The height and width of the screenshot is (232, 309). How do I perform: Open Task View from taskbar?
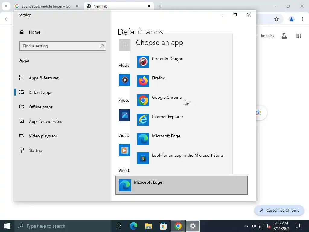[x=118, y=226]
